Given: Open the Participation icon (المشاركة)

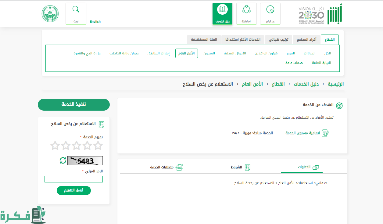Looking at the screenshot, I should pyautogui.click(x=246, y=14).
